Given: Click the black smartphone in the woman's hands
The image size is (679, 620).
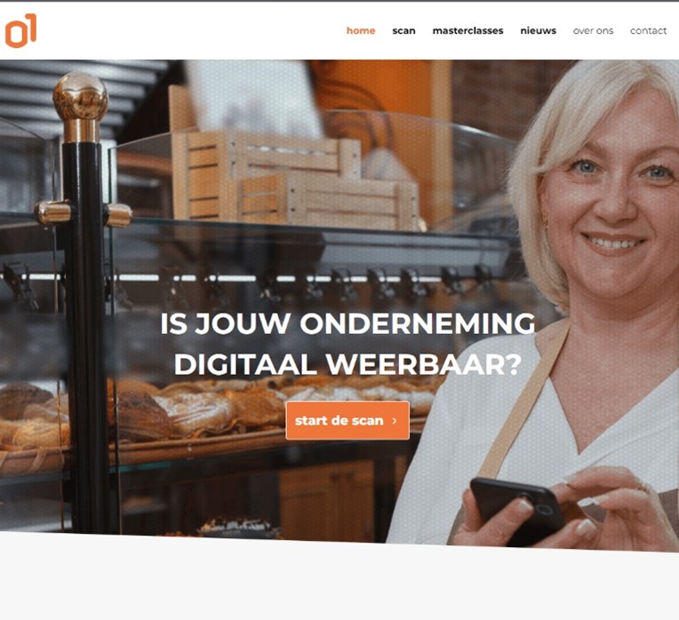Looking at the screenshot, I should [x=517, y=511].
